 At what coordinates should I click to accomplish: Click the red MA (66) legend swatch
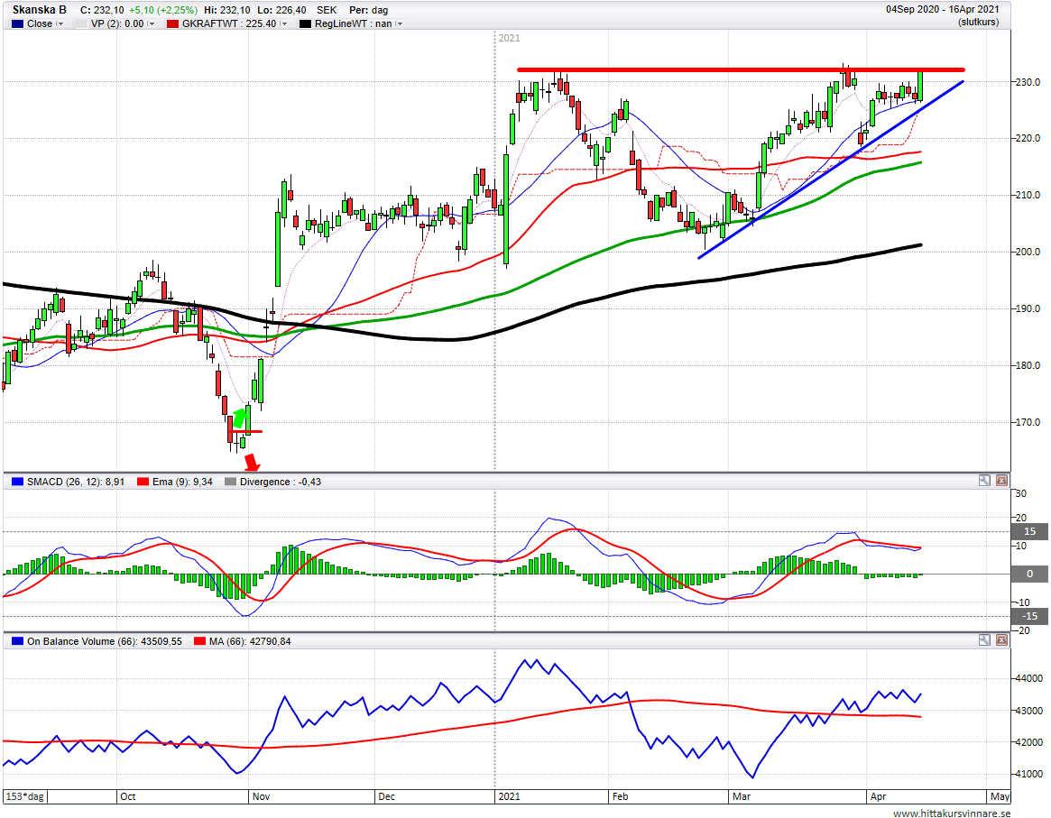(x=199, y=641)
